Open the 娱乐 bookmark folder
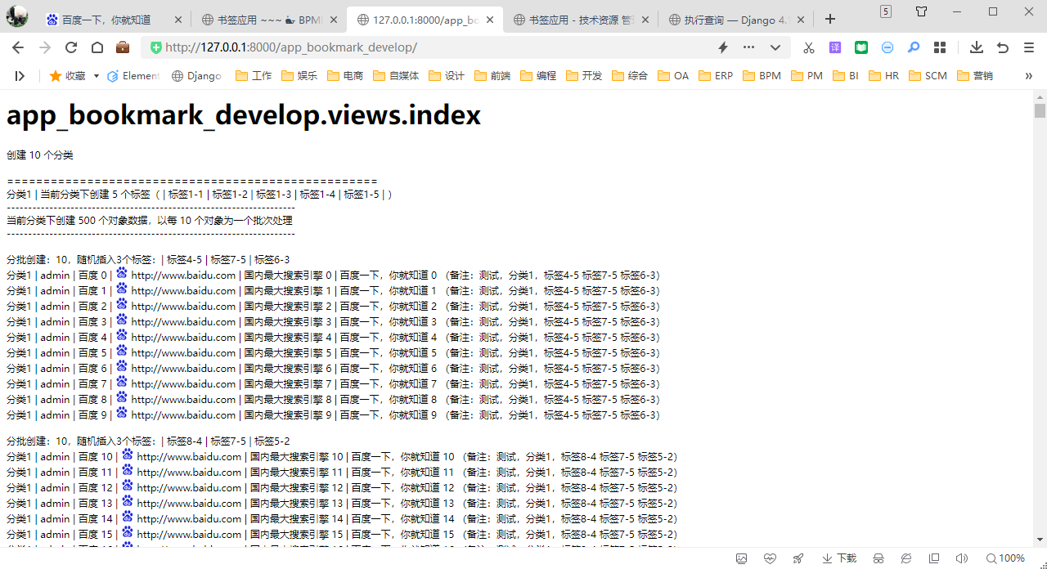The height and width of the screenshot is (569, 1047). [x=299, y=75]
